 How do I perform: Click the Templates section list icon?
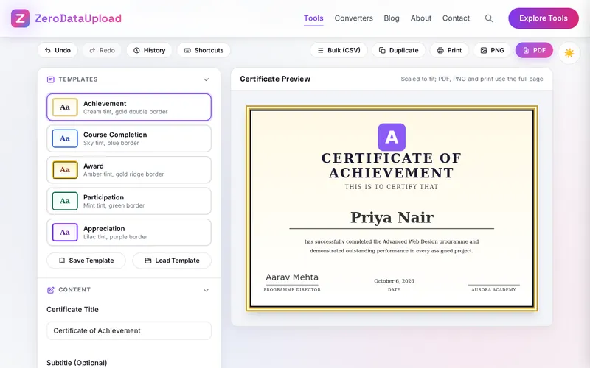click(50, 79)
